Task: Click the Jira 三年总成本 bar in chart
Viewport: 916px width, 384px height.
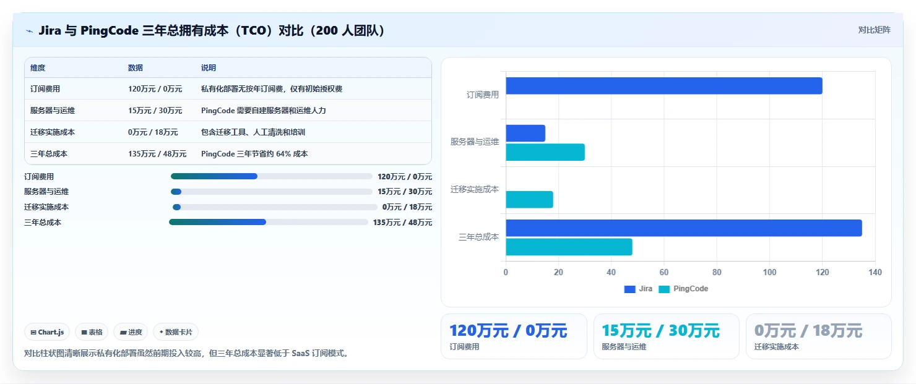Action: click(684, 228)
